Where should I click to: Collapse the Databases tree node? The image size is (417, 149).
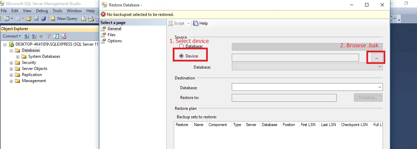coord(11,50)
